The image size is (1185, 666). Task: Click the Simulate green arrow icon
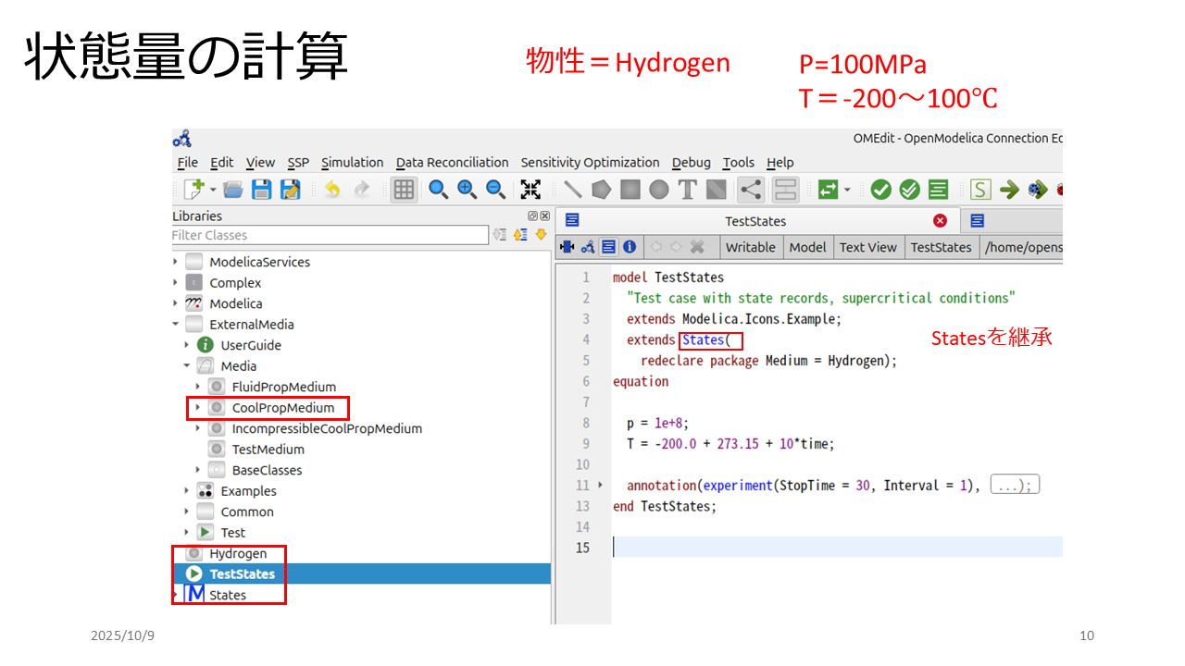tap(1009, 190)
